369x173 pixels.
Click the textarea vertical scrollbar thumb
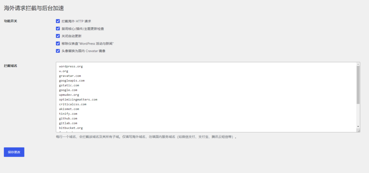(x=358, y=85)
